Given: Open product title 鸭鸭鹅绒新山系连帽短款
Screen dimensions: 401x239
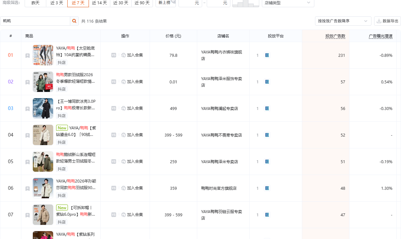Looking at the screenshot, I should (x=76, y=158).
